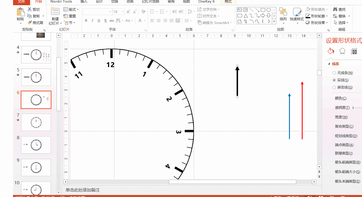Apply strikethrough (abc) formatting

click(x=111, y=21)
